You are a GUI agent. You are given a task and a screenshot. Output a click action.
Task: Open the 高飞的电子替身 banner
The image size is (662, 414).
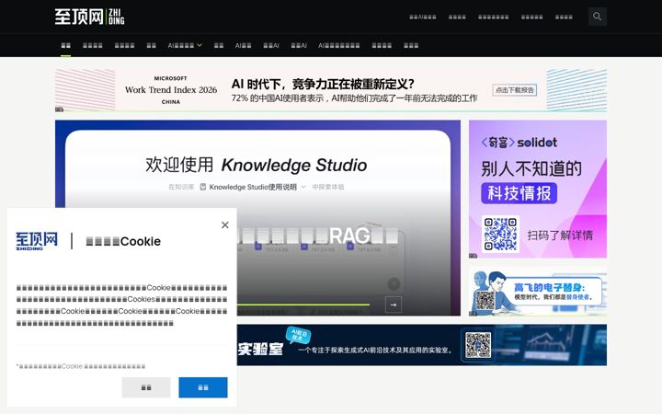click(x=538, y=291)
